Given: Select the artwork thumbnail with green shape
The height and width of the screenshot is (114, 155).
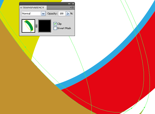Looking at the screenshot, I should coord(28,26).
